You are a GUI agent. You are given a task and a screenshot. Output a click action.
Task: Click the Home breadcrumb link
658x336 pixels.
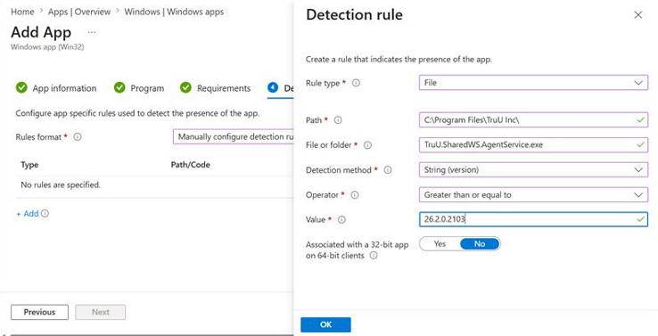22,12
